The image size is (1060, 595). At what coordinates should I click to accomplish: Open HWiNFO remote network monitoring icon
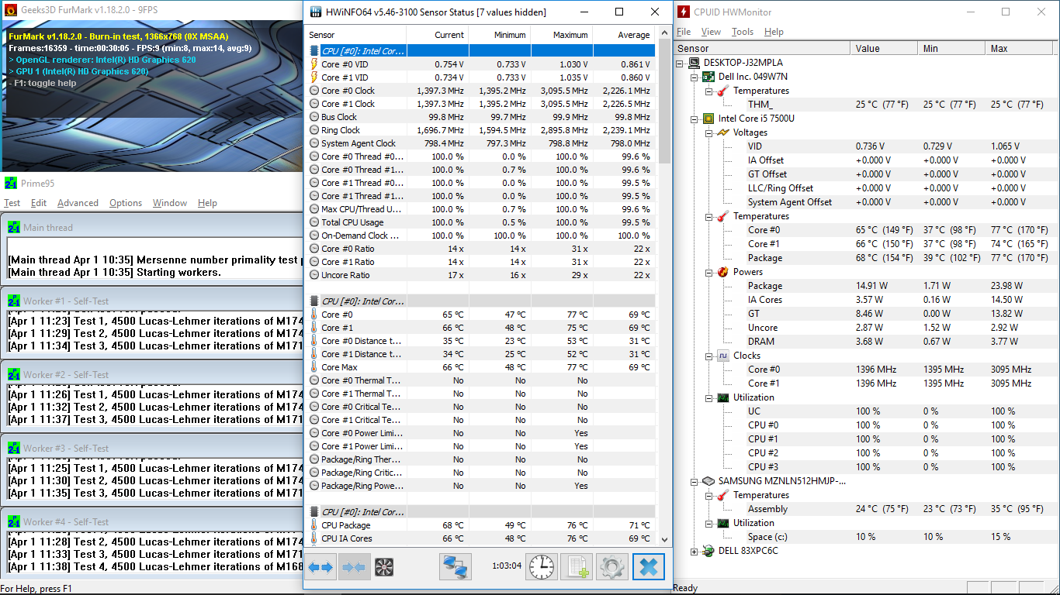[x=456, y=567]
